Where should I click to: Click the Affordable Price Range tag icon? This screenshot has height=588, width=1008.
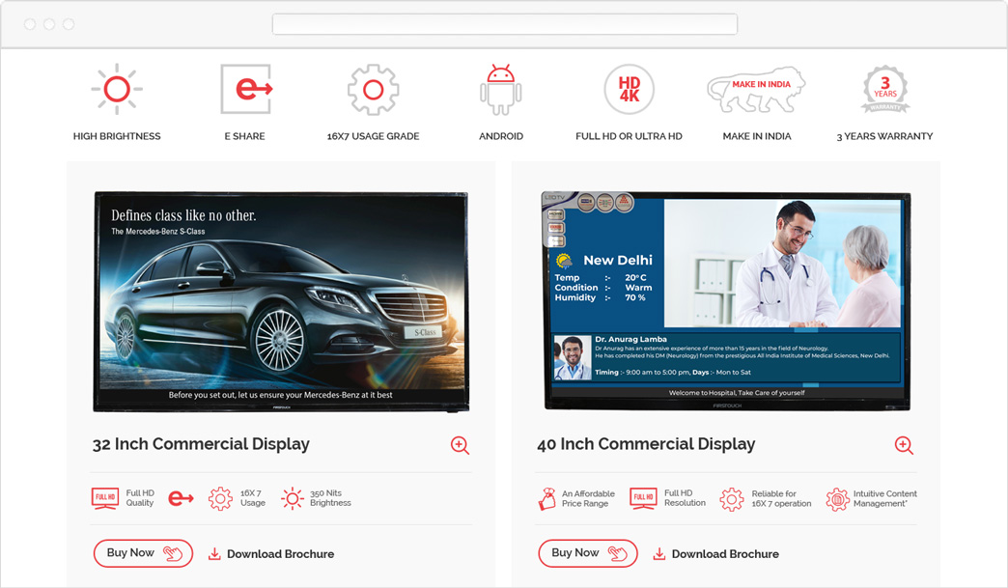(547, 499)
